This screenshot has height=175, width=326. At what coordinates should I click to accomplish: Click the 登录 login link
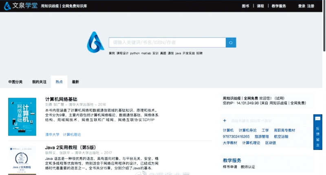[302, 6]
